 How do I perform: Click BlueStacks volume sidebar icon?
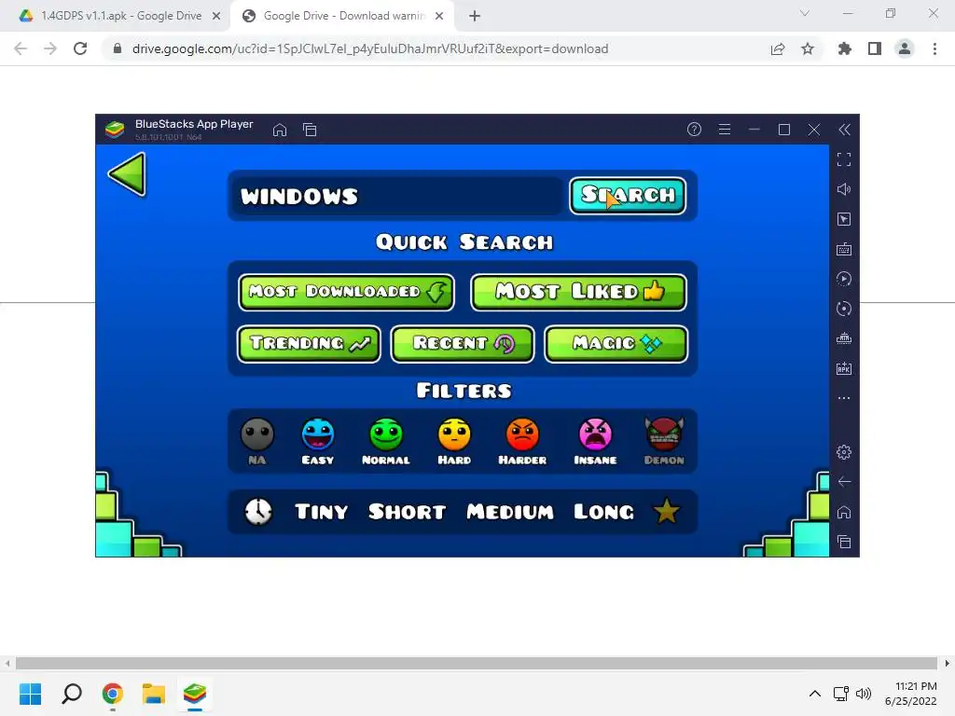(x=844, y=189)
